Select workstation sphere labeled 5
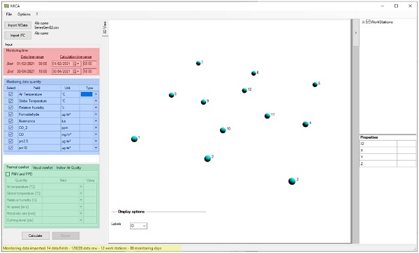 315,84
